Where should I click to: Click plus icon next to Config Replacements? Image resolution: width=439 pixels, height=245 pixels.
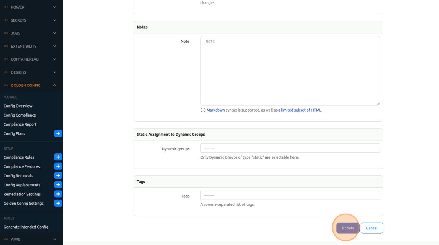coord(58,185)
